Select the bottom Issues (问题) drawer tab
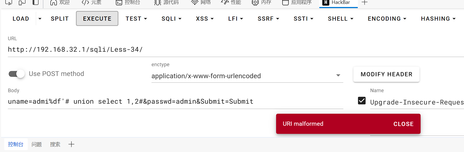464x152 pixels. (37, 144)
